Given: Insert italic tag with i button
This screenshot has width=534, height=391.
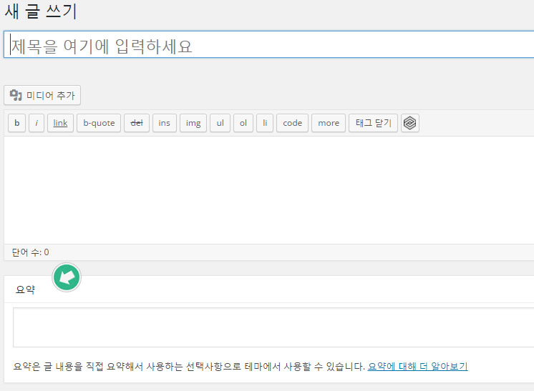Looking at the screenshot, I should 37,123.
